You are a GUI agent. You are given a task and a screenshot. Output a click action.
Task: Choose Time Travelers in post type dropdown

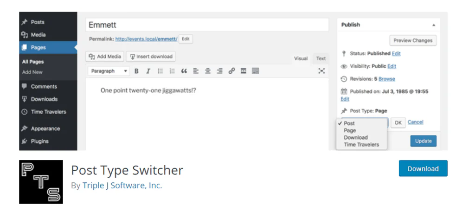(362, 145)
